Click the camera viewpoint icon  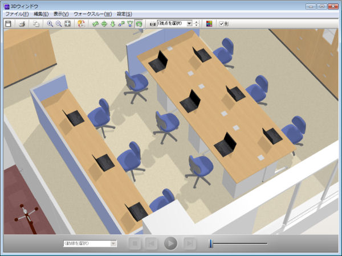coord(153,24)
